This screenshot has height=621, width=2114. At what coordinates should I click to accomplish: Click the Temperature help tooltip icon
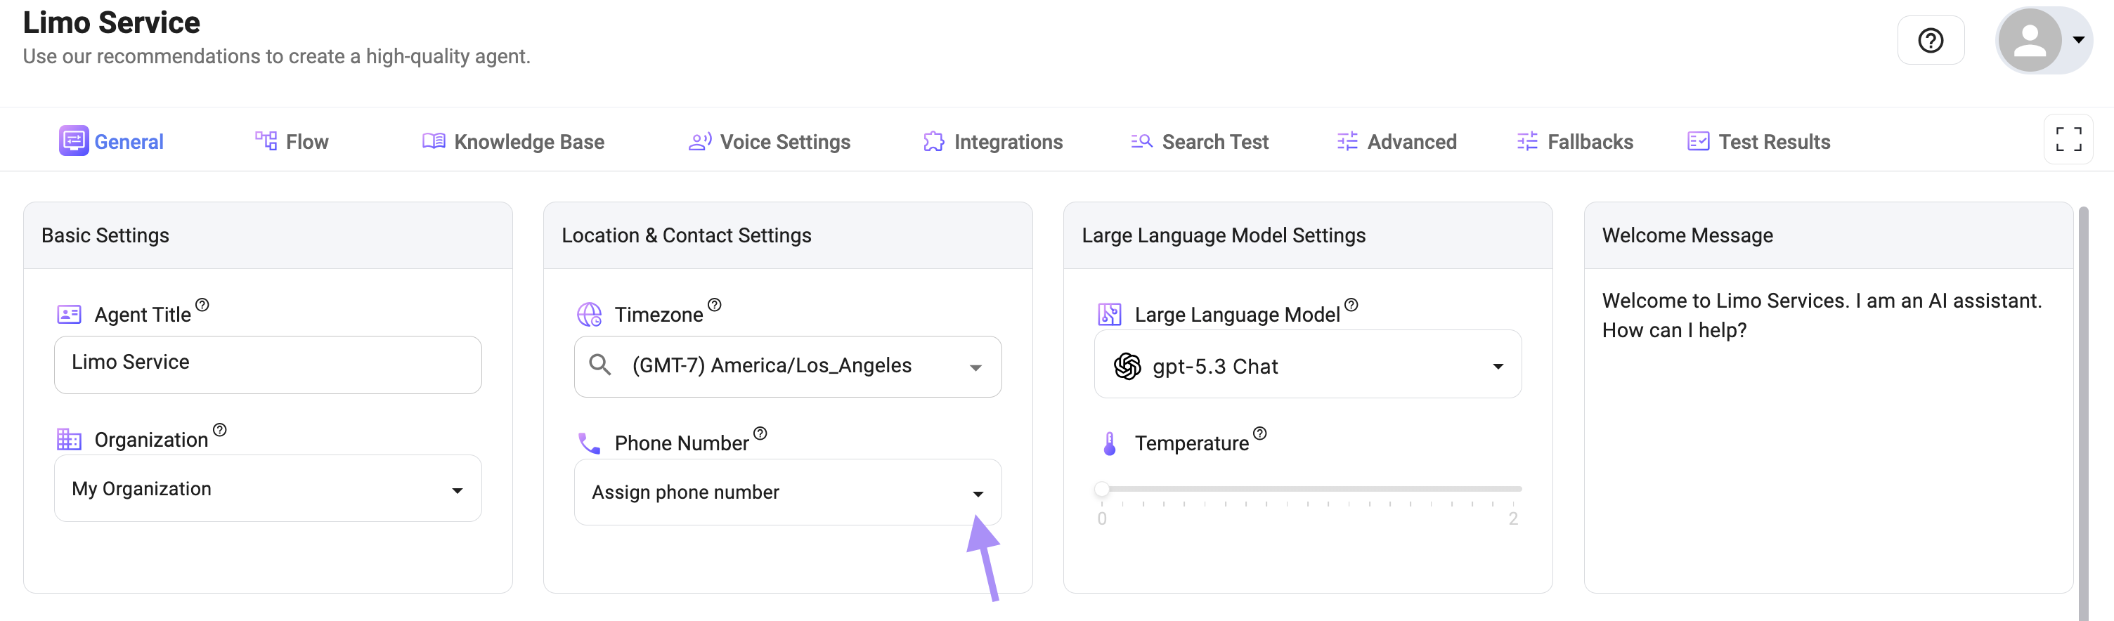click(1259, 433)
